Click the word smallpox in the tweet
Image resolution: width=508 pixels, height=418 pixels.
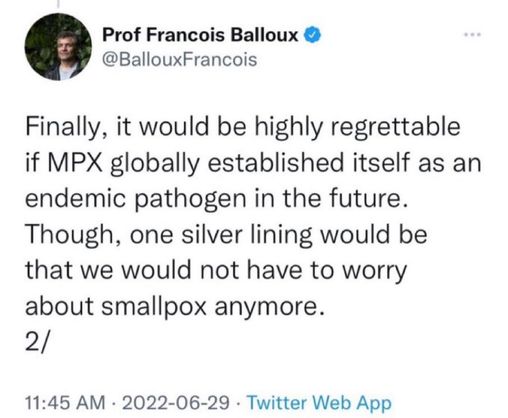click(152, 306)
